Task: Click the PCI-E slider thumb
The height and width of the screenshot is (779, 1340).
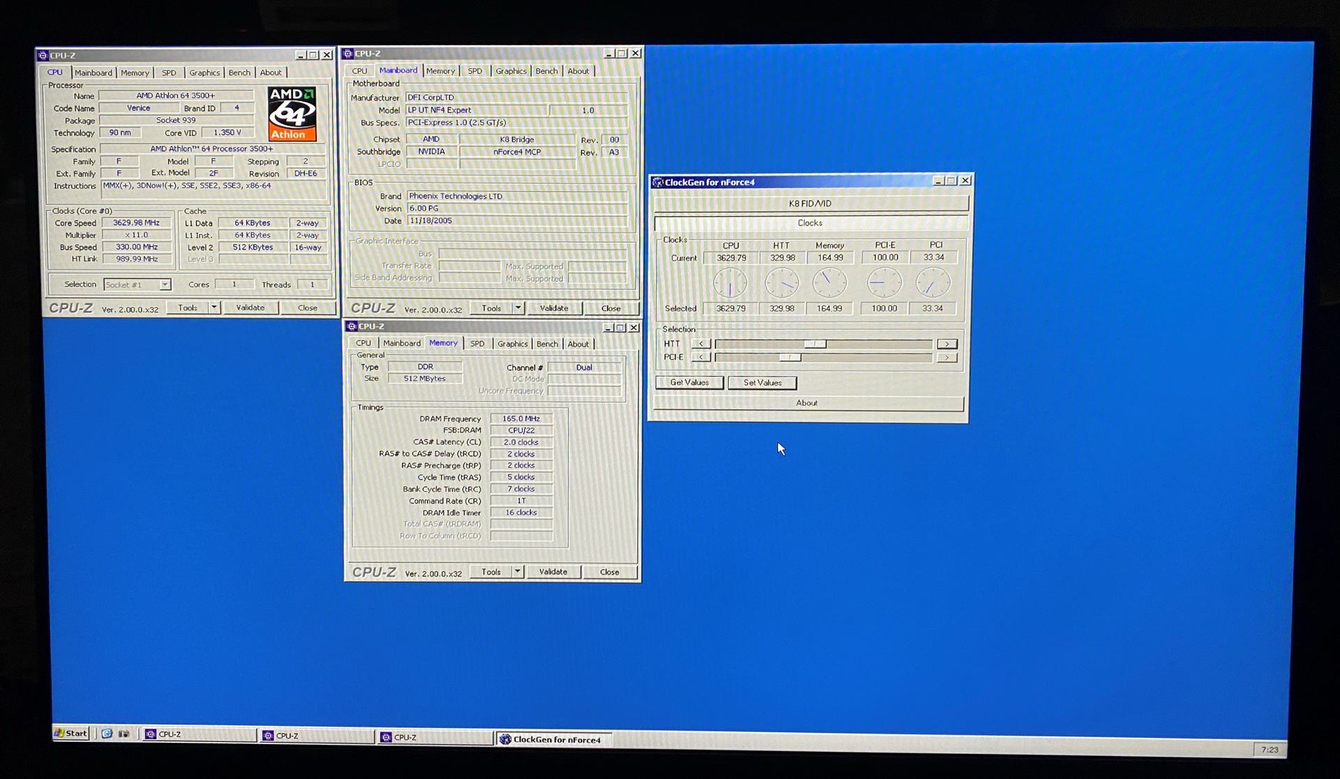Action: (790, 357)
